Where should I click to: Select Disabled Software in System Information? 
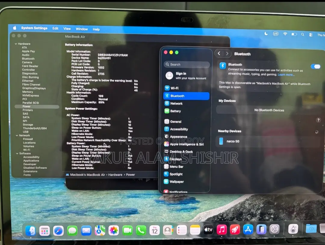click(35, 168)
